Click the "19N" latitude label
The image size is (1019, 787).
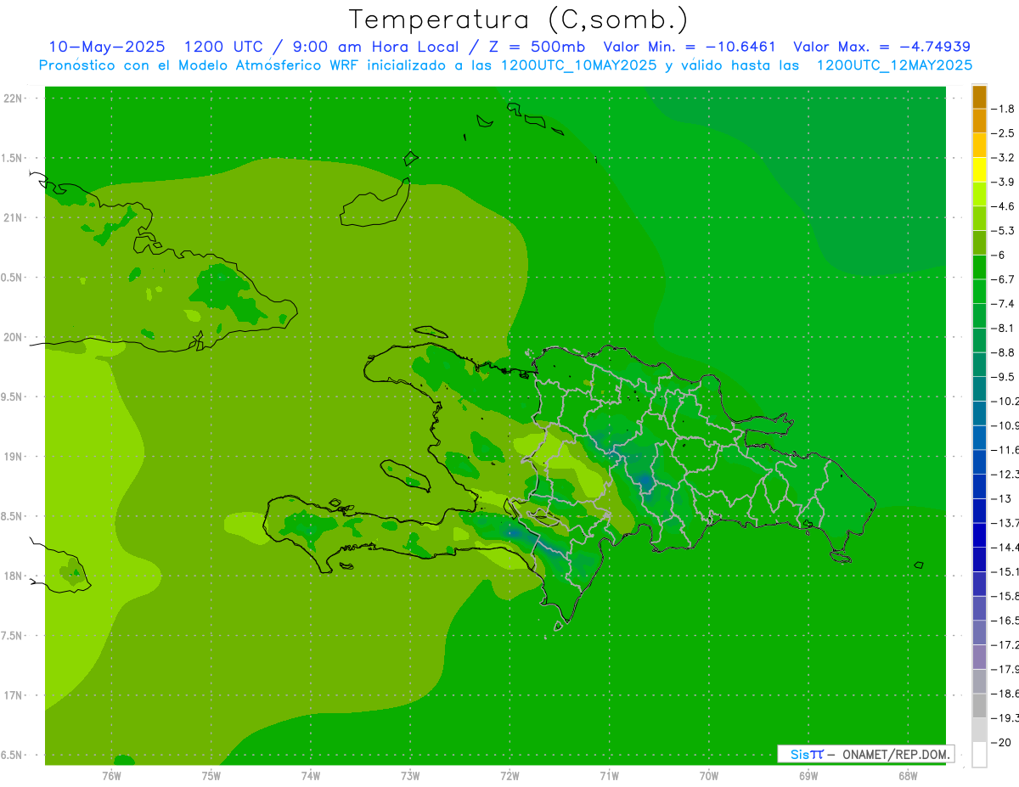click(x=13, y=456)
